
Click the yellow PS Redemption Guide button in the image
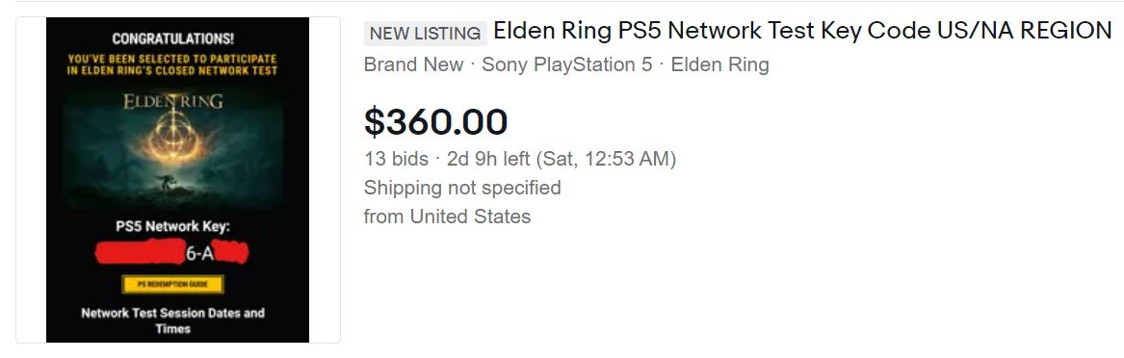pos(172,284)
